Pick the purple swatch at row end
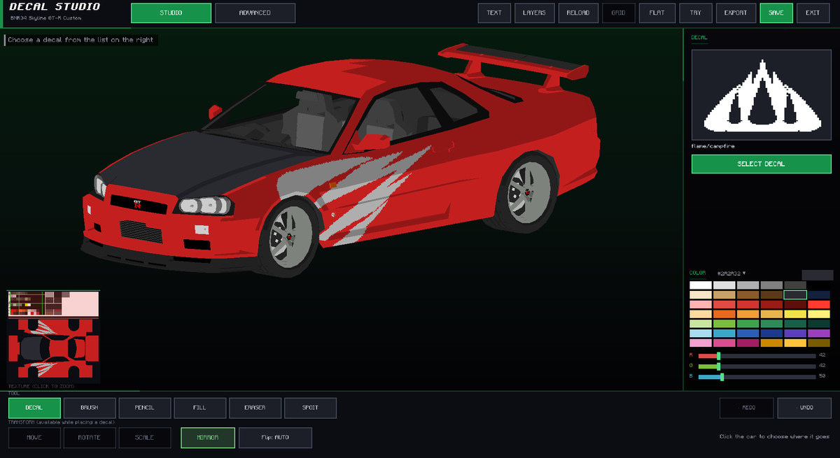Image resolution: width=840 pixels, height=458 pixels. click(819, 334)
